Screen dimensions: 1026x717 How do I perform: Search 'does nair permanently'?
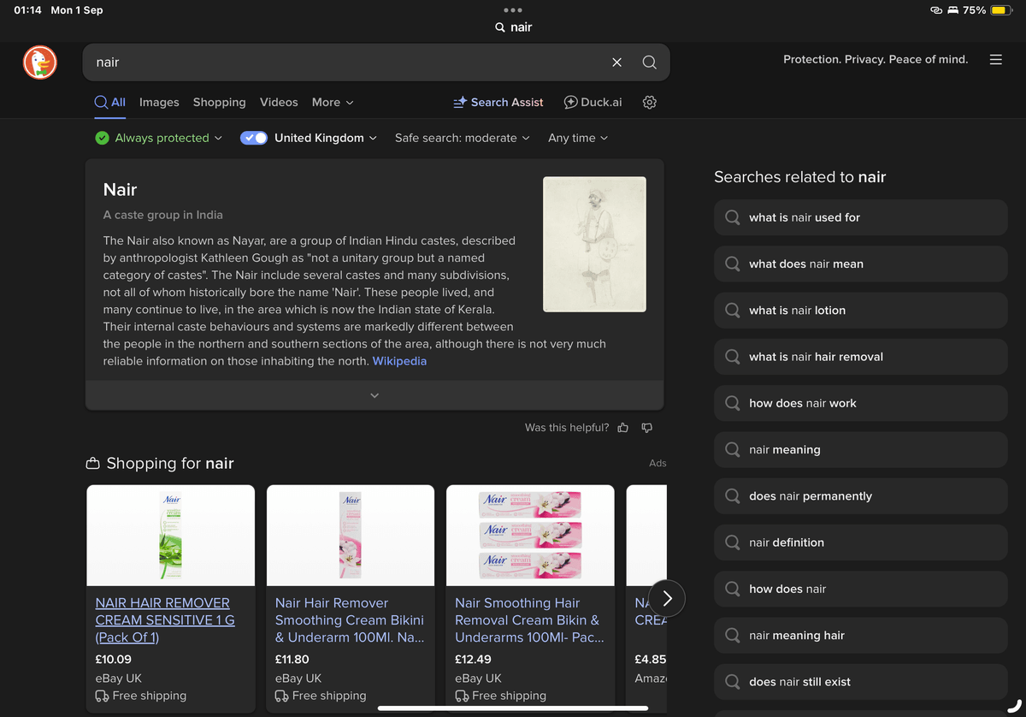(861, 496)
